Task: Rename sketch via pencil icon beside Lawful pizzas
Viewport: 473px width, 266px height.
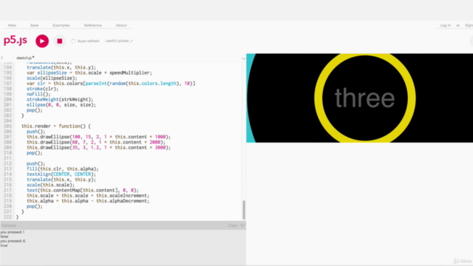Action: click(132, 41)
